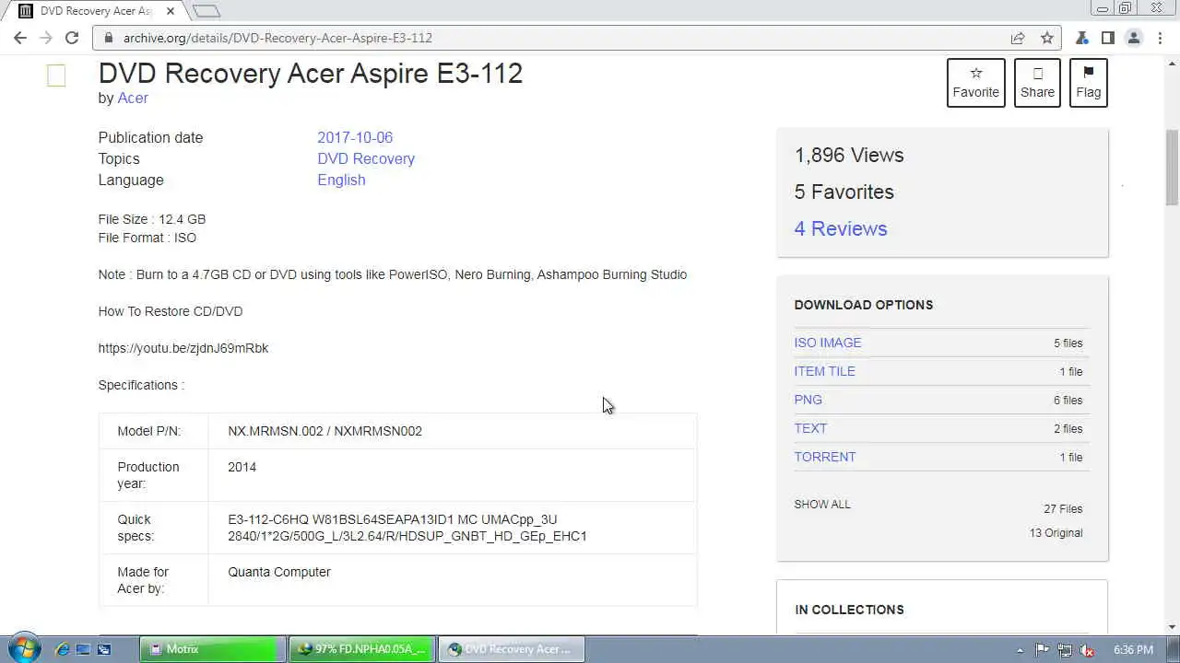Show hidden system tray icons

pos(1020,650)
